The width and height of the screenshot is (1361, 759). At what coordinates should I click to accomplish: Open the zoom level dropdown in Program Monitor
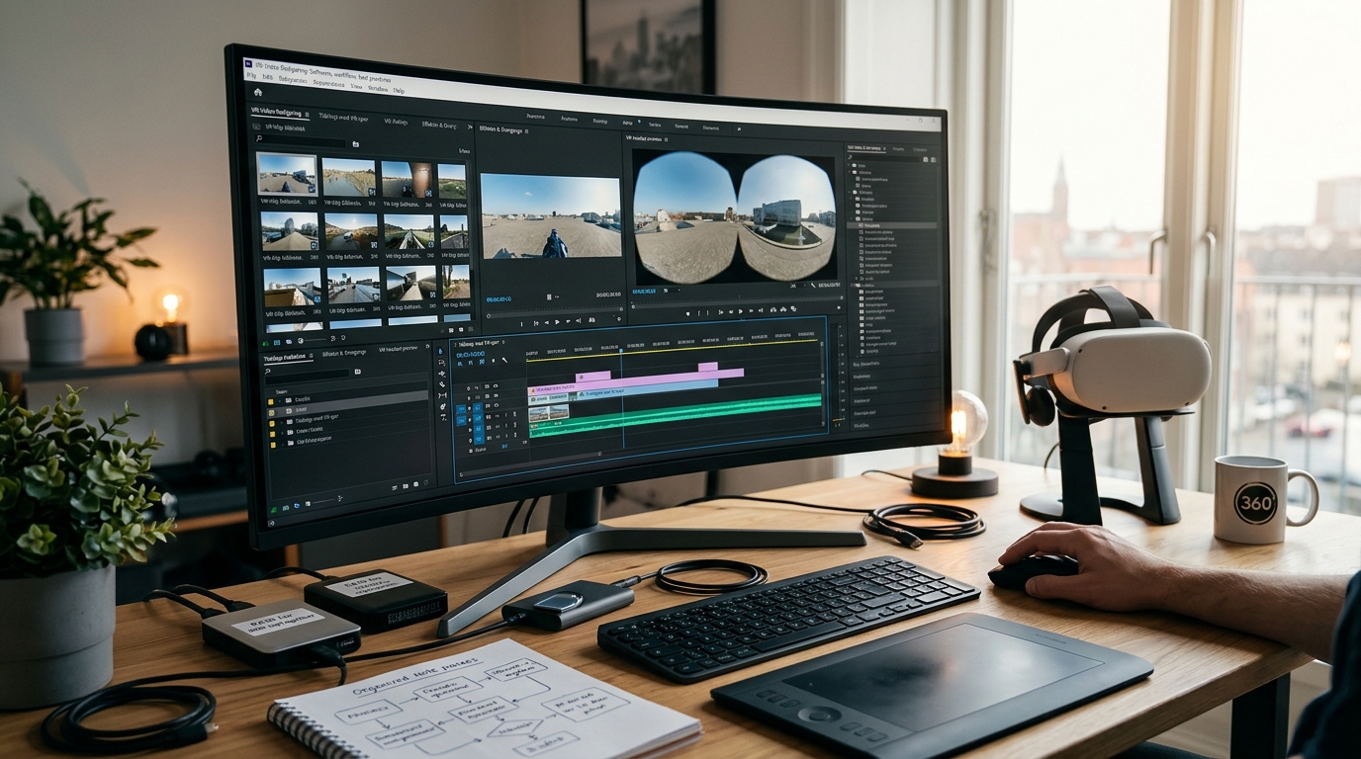[x=669, y=291]
